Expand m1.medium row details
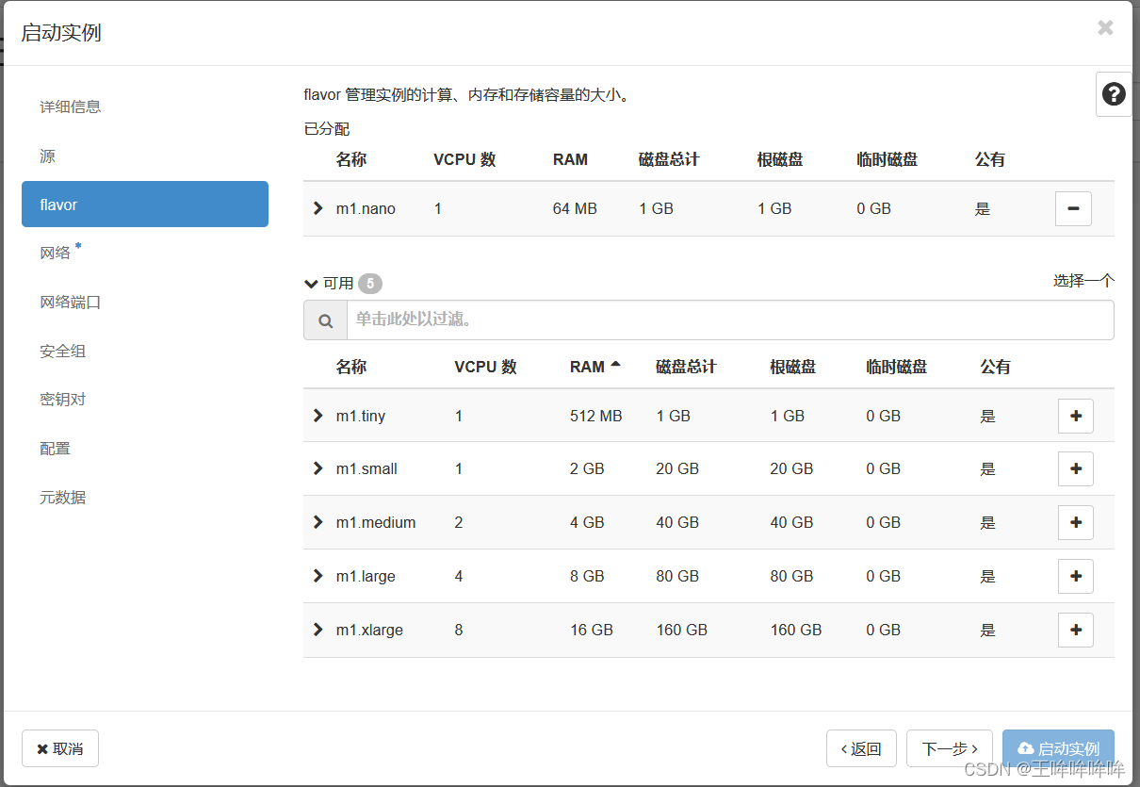The width and height of the screenshot is (1140, 787). 318,522
